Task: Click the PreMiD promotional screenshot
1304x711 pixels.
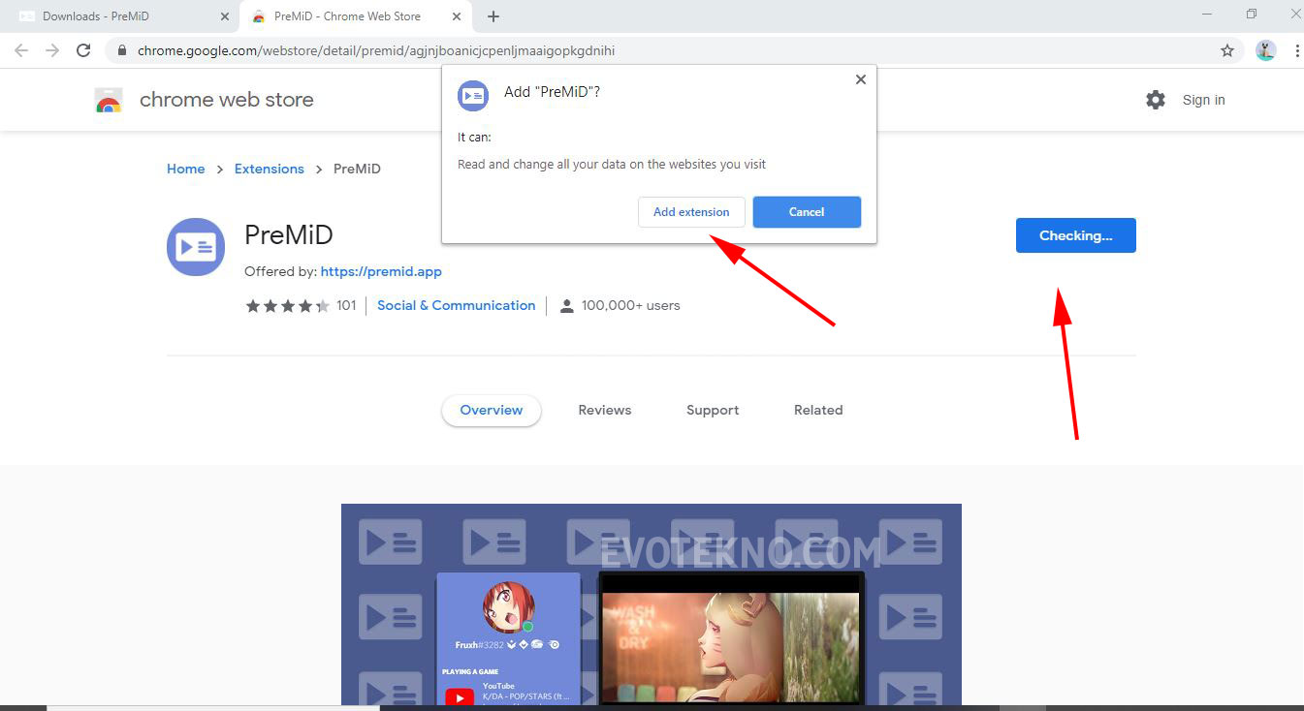Action: tap(652, 604)
